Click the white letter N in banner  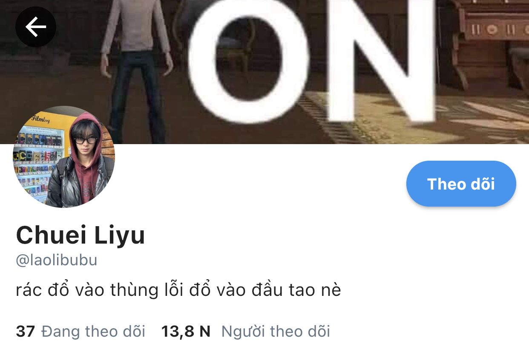[x=381, y=60]
